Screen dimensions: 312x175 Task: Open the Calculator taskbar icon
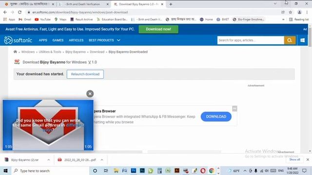[159, 171]
